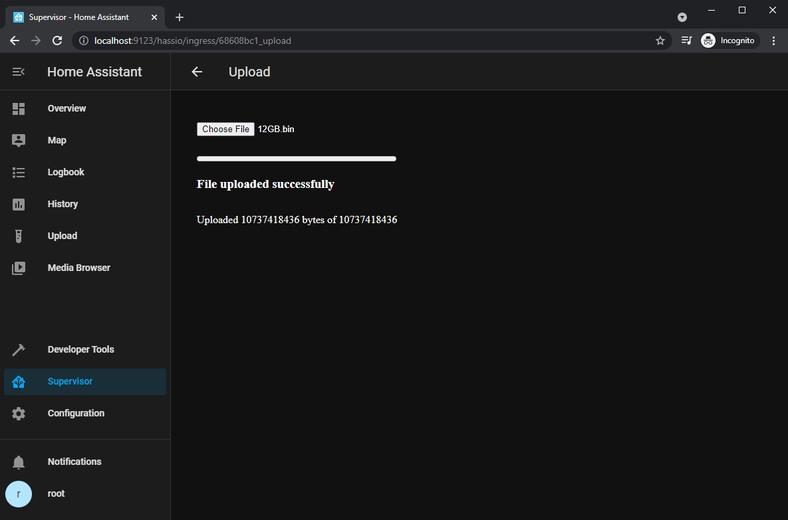This screenshot has height=520, width=788.
Task: Click the Incognito profile button
Action: pyautogui.click(x=729, y=41)
